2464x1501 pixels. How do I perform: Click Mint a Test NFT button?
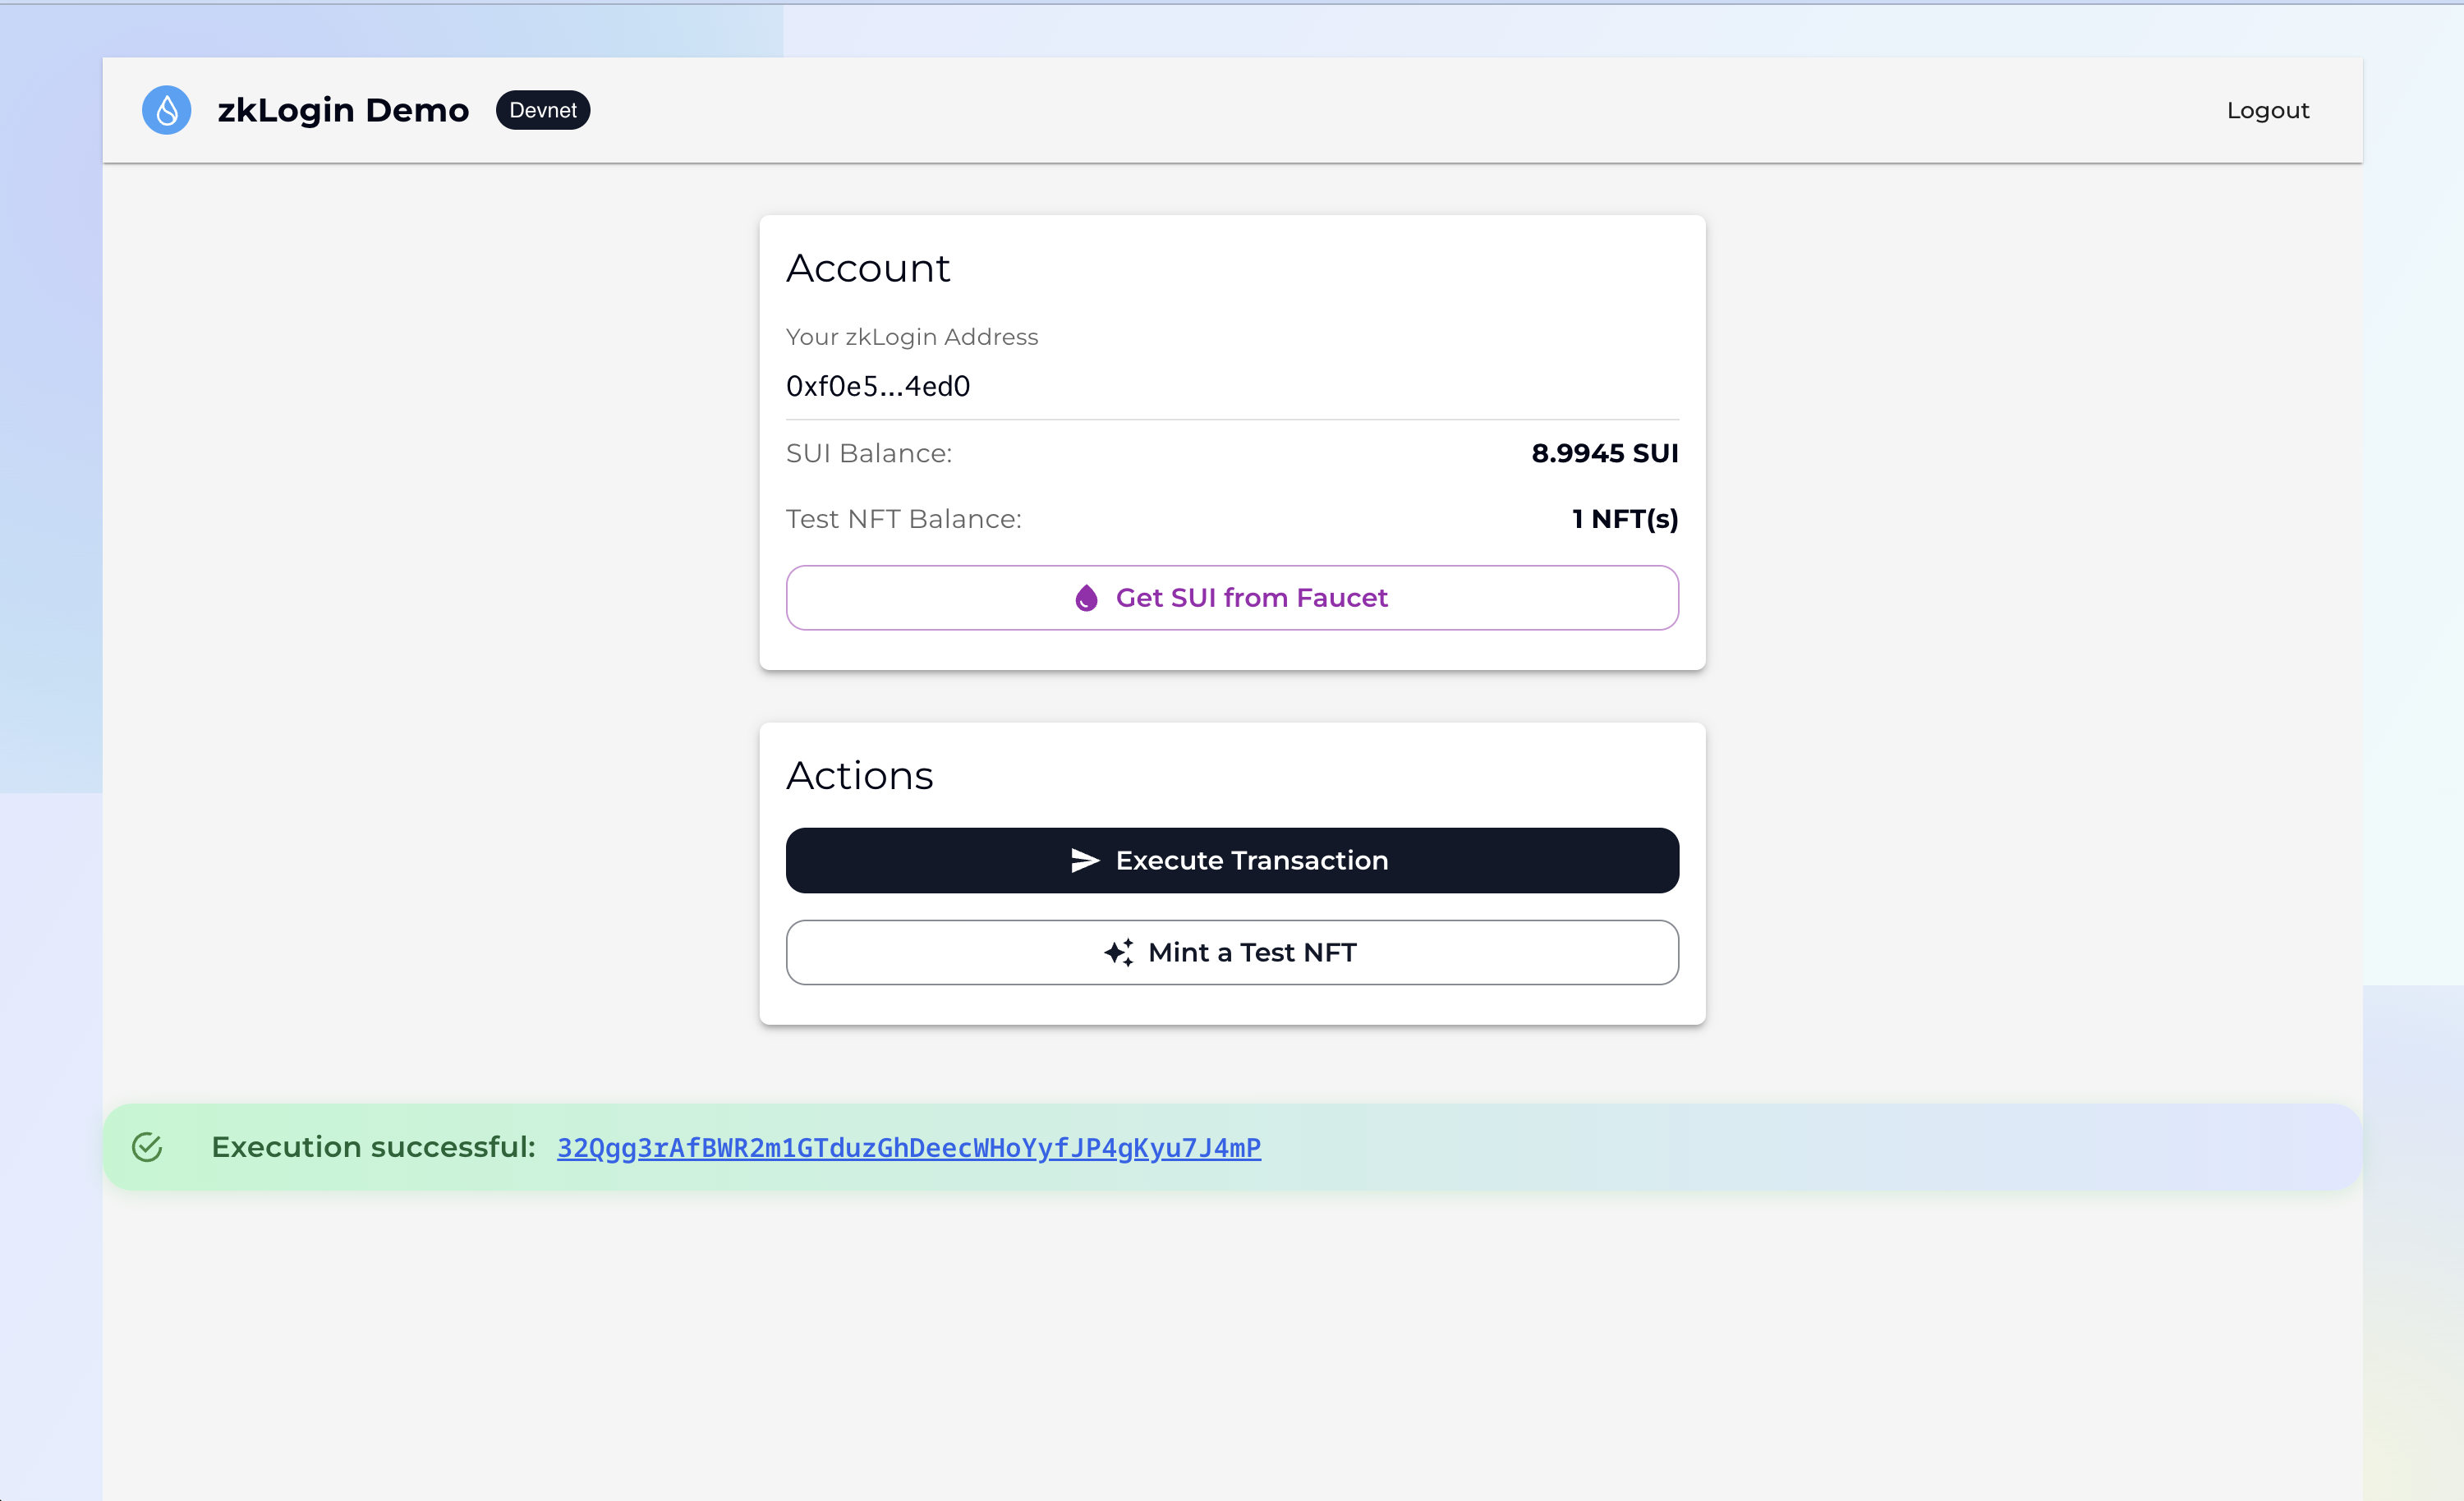pos(1232,952)
